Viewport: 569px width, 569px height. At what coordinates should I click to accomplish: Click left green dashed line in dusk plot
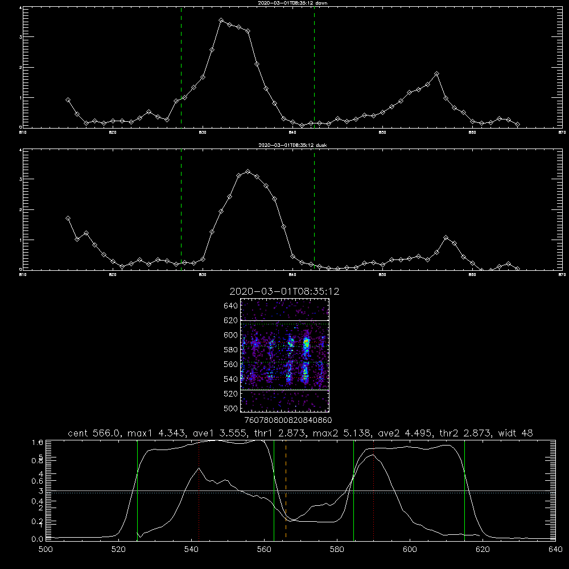(181, 210)
